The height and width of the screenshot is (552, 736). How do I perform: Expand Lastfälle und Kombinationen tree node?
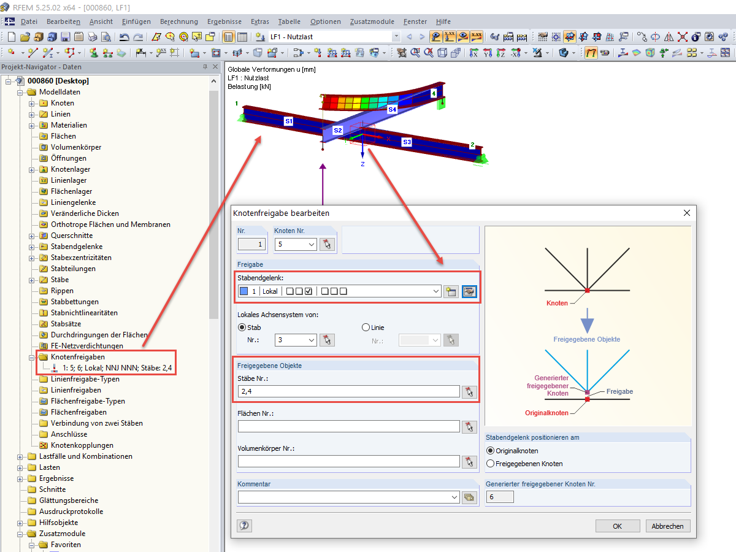(x=20, y=456)
